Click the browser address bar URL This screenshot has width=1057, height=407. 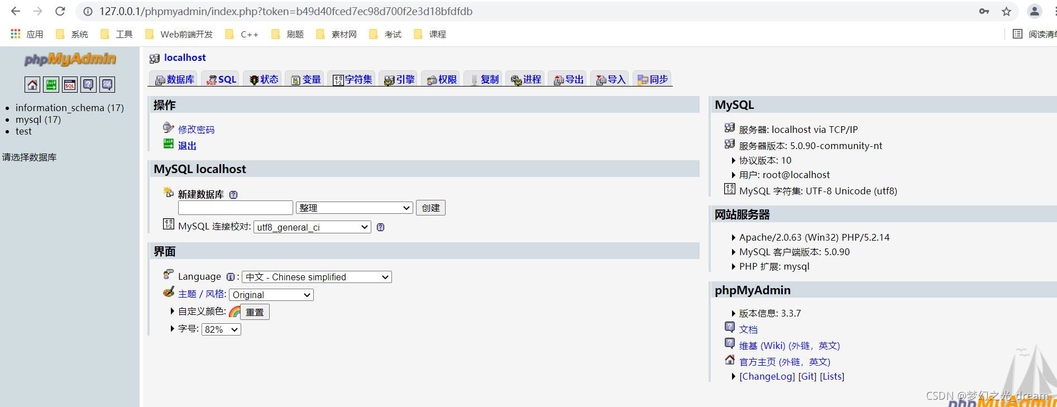(x=286, y=11)
